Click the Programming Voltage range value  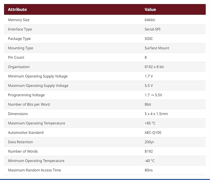point(153,95)
